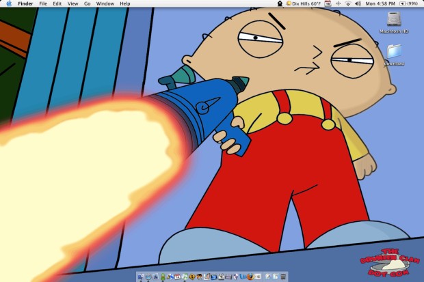The height and width of the screenshot is (282, 424).
Task: Open the Edit menu
Action: click(x=57, y=3)
